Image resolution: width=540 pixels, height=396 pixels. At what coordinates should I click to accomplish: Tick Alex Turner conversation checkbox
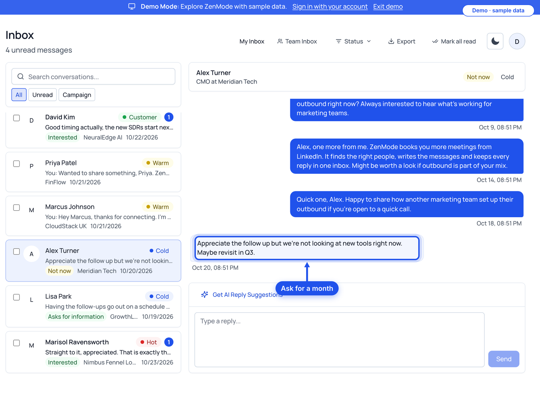17,251
